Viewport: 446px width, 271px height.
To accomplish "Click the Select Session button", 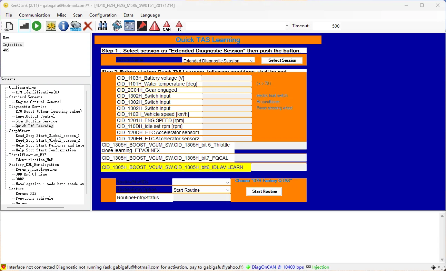I will tap(282, 60).
